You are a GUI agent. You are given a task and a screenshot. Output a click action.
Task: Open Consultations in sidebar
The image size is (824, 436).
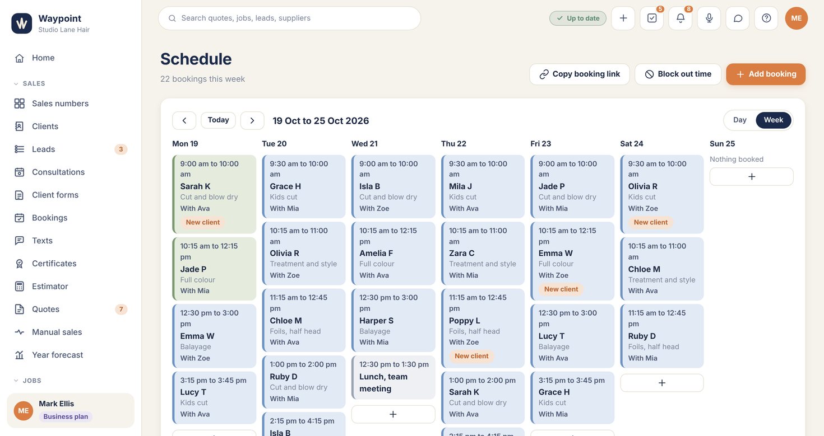pyautogui.click(x=71, y=172)
